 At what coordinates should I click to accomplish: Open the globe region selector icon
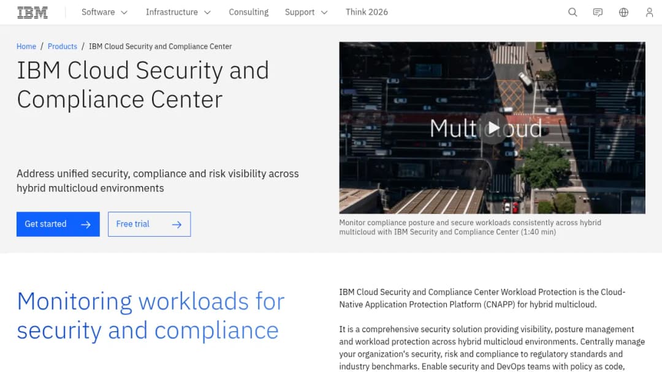(x=623, y=12)
